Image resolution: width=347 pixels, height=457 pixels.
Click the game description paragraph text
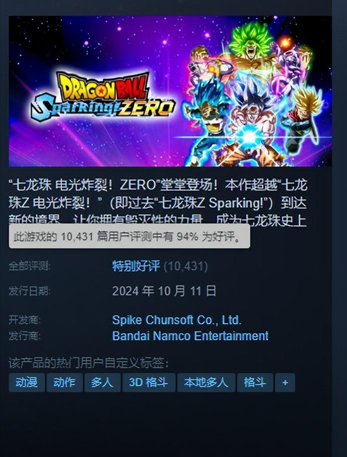[x=158, y=203]
